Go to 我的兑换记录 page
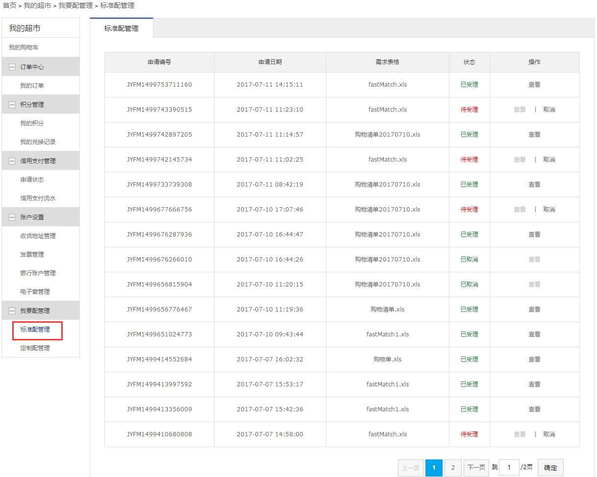 (x=38, y=142)
